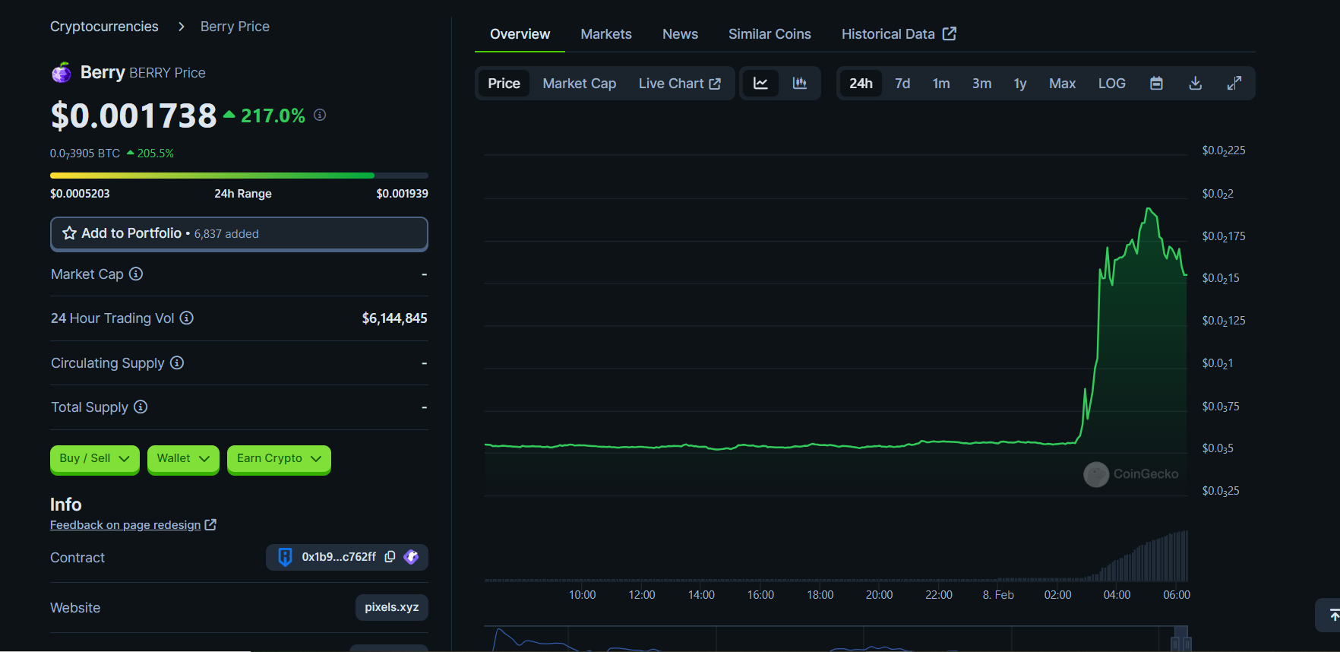Image resolution: width=1340 pixels, height=652 pixels.
Task: Switch to line chart view icon
Action: tap(760, 84)
